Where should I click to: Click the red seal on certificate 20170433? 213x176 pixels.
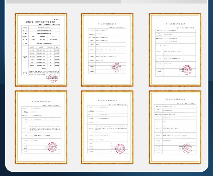click(117, 67)
